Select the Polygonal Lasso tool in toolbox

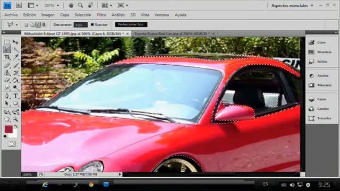7,49
